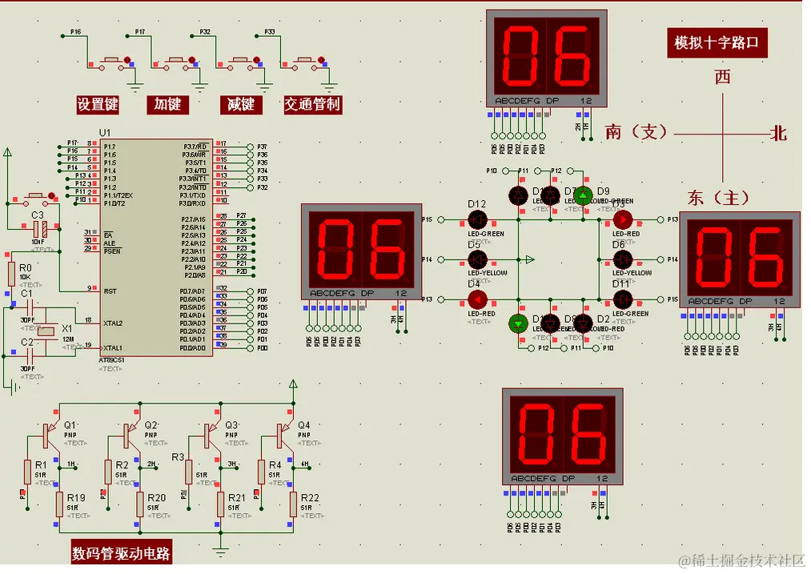Image resolution: width=811 pixels, height=574 pixels.
Task: Select lit red LED D4
Action: 477,299
